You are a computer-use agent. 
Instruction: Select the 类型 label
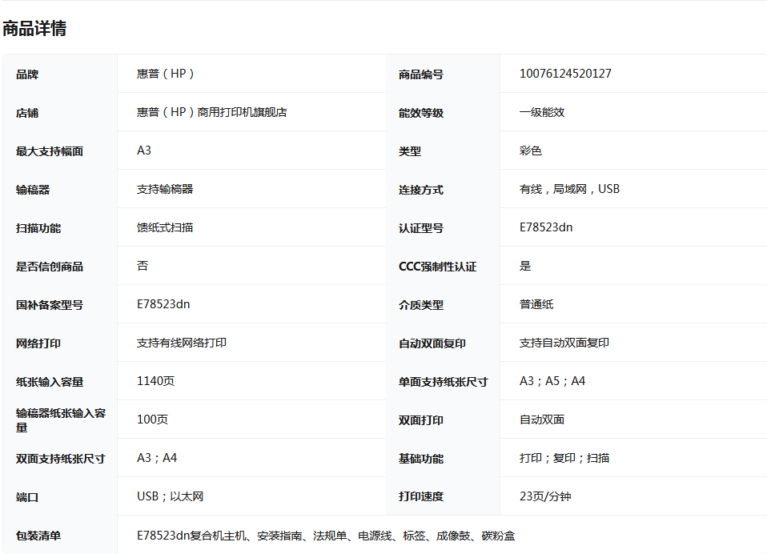point(410,151)
